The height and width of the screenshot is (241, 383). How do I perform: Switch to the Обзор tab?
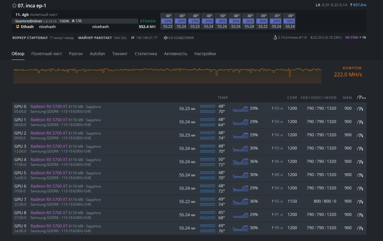[18, 54]
